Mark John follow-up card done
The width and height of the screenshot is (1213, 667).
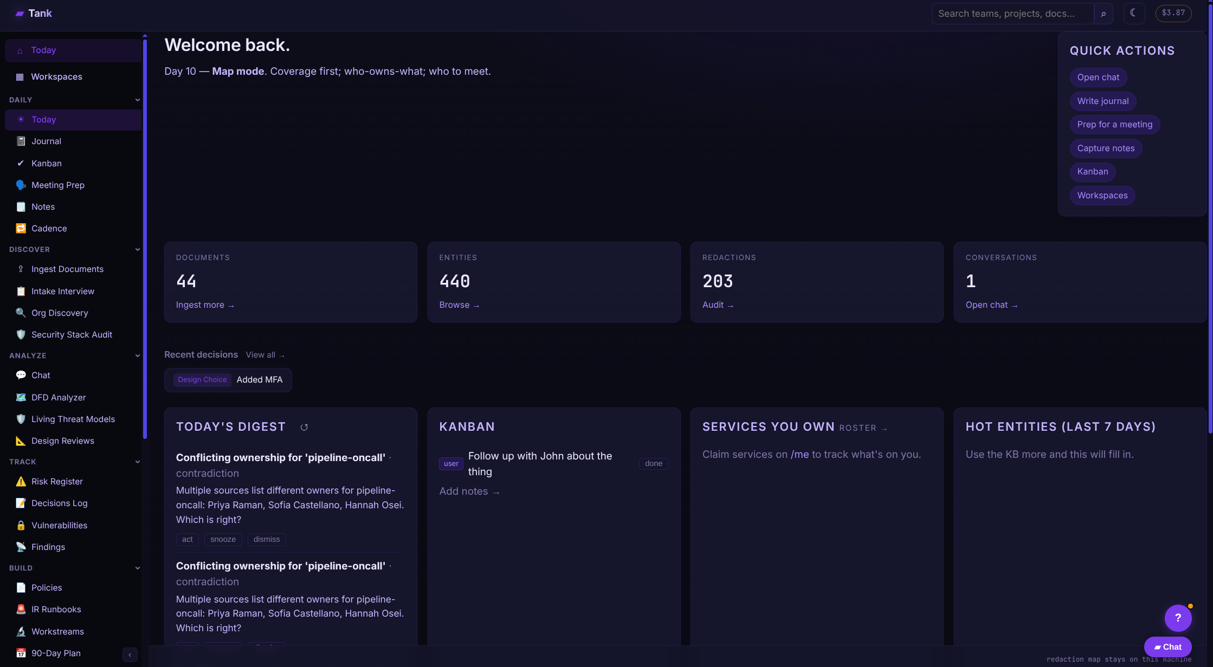tap(654, 464)
